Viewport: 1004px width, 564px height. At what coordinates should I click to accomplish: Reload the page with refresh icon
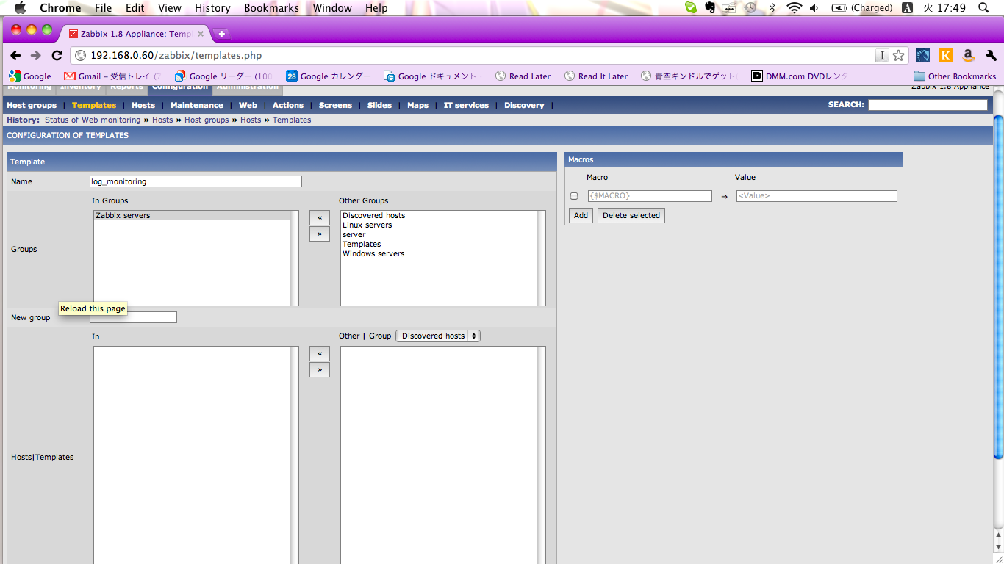[57, 56]
